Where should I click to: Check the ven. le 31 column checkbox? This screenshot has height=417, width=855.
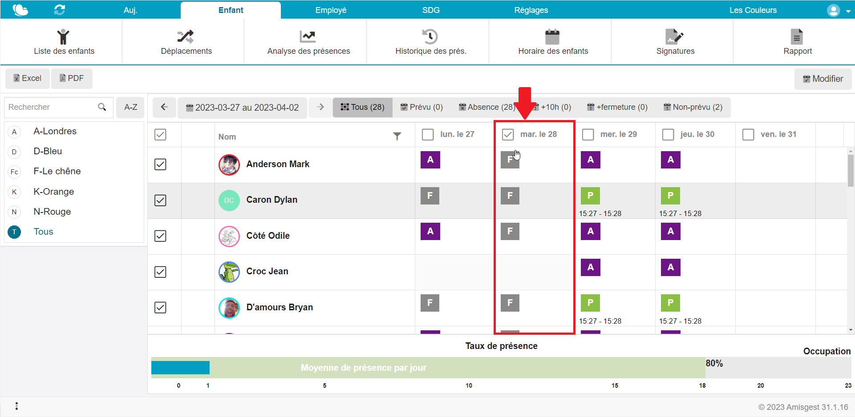pos(748,135)
